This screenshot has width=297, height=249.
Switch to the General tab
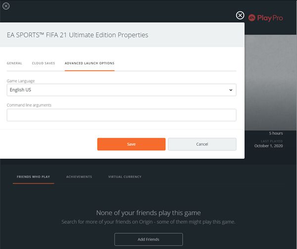[x=14, y=63]
